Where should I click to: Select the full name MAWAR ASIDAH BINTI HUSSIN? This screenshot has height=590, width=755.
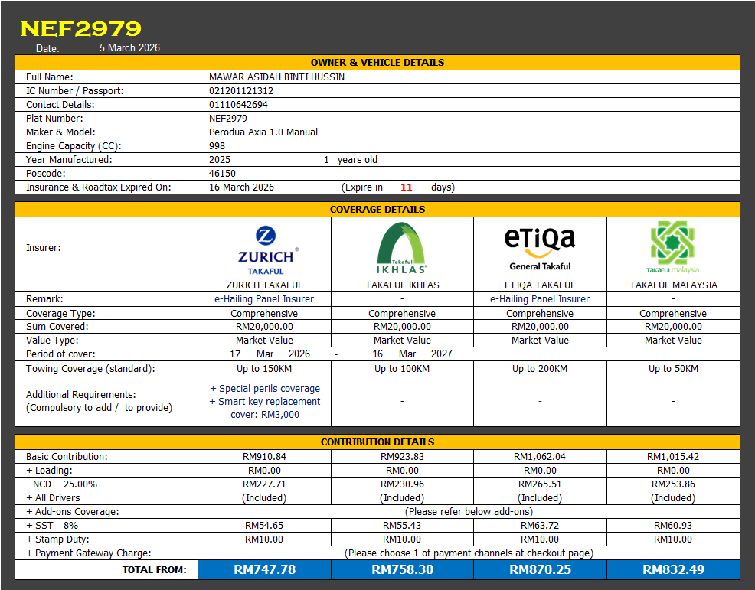(276, 77)
